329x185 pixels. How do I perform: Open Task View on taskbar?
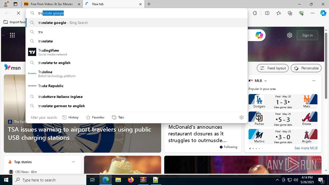pyautogui.click(x=93, y=180)
